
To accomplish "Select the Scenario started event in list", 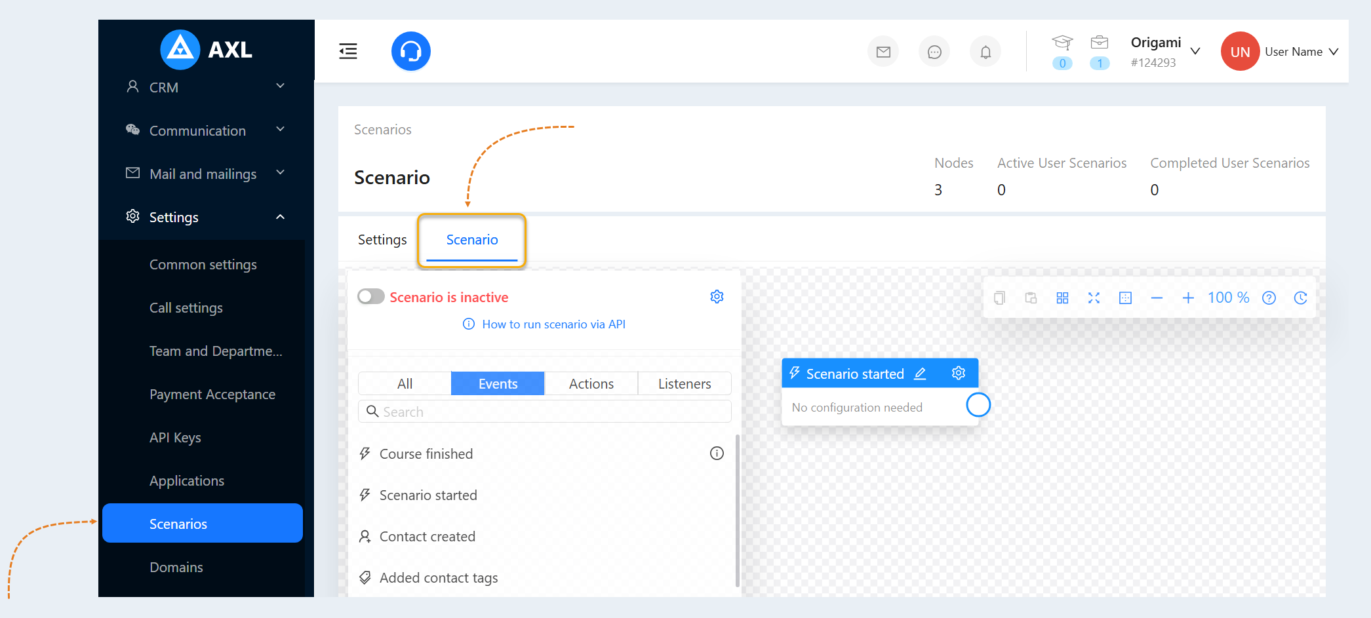I will pyautogui.click(x=428, y=495).
